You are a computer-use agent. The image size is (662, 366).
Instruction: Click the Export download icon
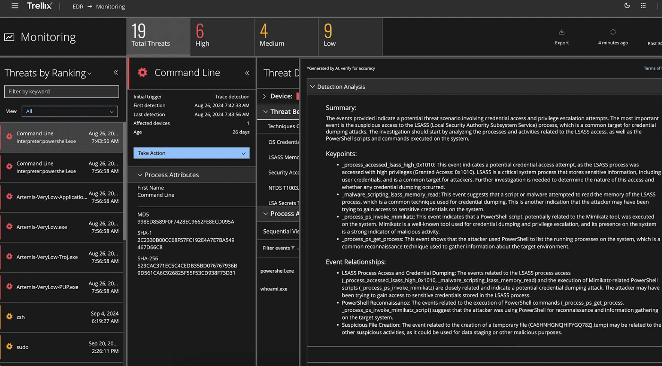(x=562, y=32)
